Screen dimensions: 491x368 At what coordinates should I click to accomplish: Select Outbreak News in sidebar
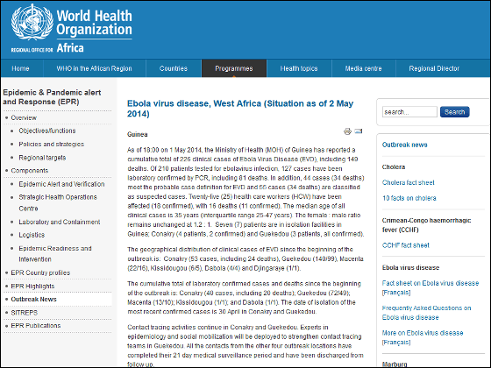pos(34,300)
